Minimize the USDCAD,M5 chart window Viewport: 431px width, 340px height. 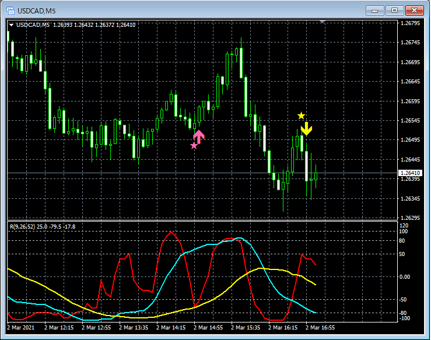pyautogui.click(x=375, y=10)
